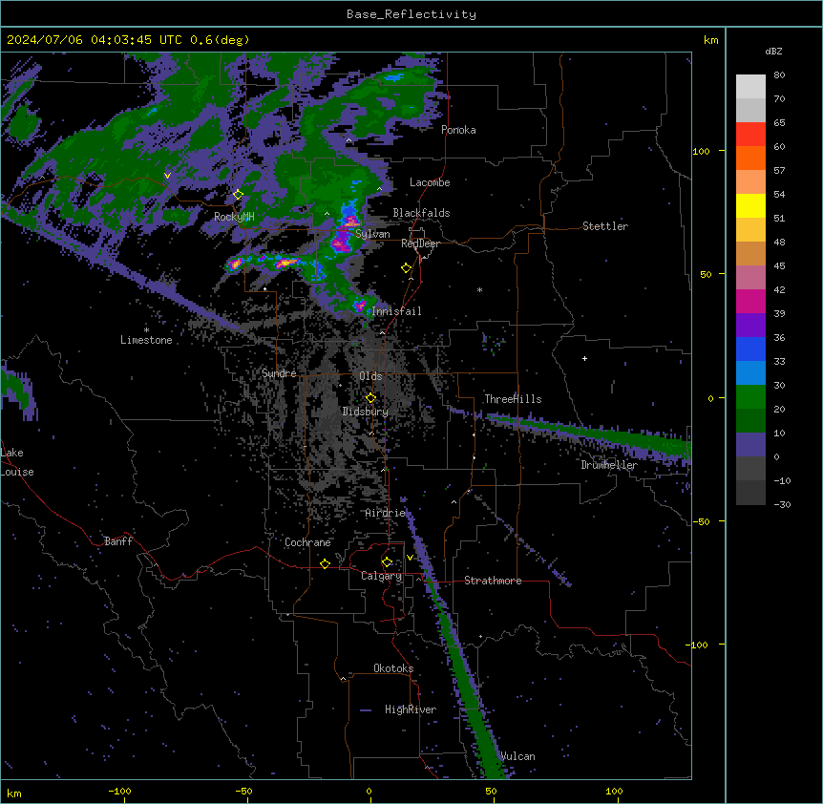Image resolution: width=823 pixels, height=804 pixels.
Task: Click the Stettler city label
Action: tap(604, 226)
